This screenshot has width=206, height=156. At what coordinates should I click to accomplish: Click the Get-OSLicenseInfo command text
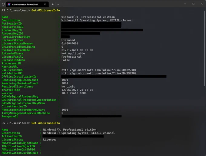[45, 10]
